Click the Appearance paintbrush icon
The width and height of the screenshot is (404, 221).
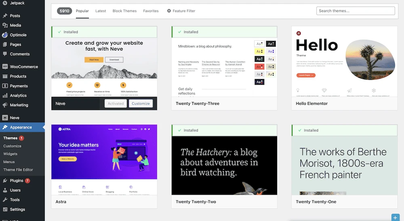5,127
